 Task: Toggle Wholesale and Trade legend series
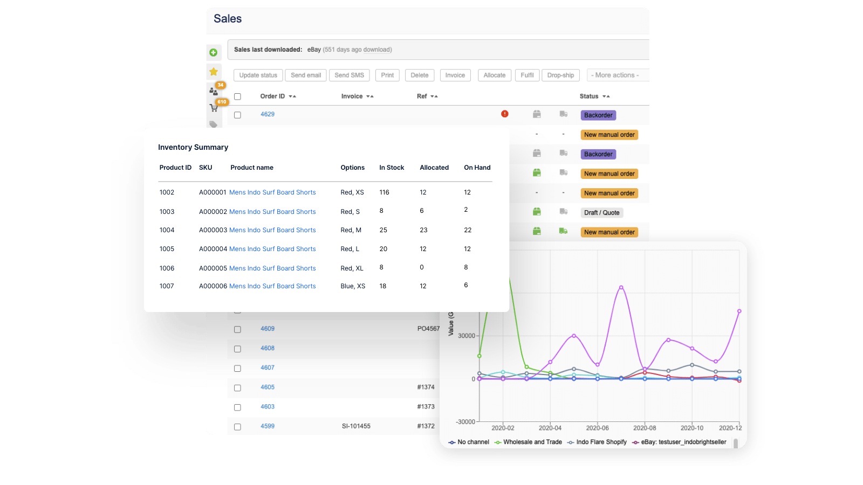[x=529, y=442]
